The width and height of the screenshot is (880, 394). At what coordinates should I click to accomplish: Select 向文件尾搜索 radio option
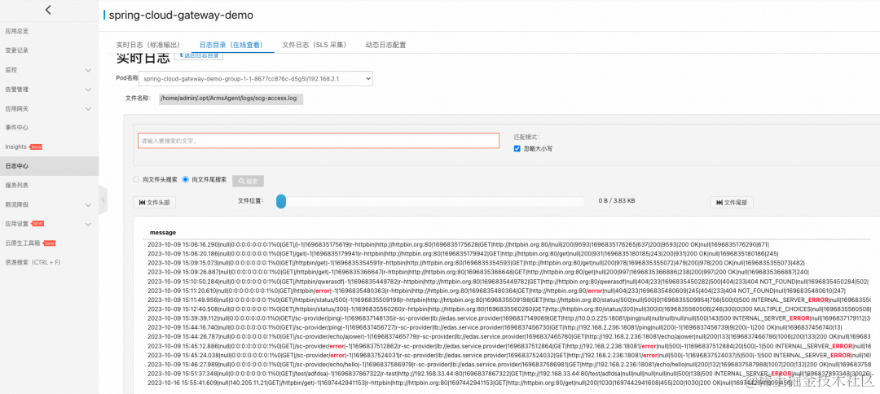(186, 180)
